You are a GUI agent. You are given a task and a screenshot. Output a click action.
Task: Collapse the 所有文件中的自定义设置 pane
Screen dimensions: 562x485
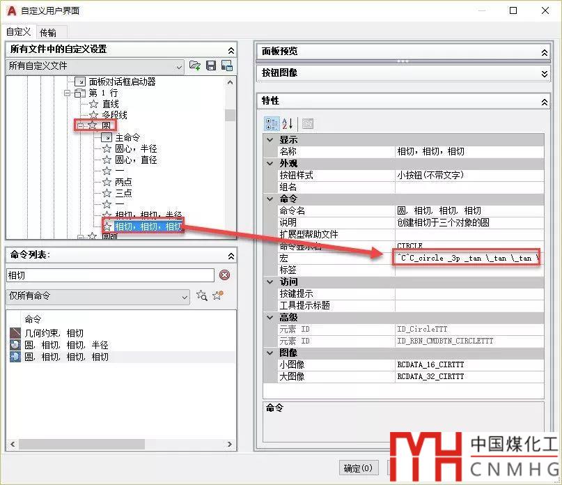(231, 50)
